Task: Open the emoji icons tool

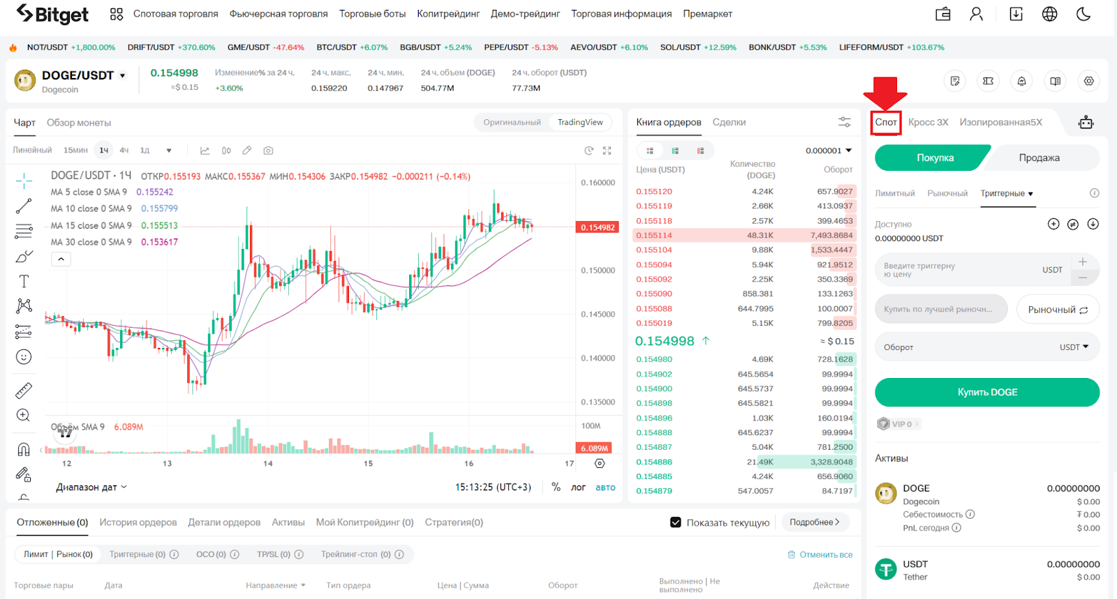Action: [24, 357]
